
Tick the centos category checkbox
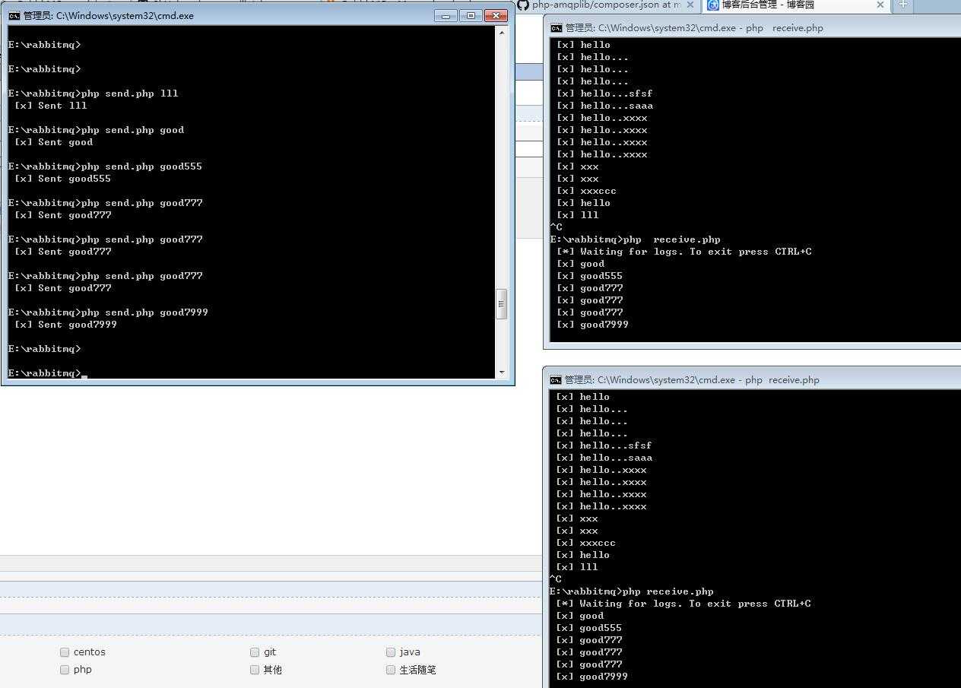click(65, 652)
